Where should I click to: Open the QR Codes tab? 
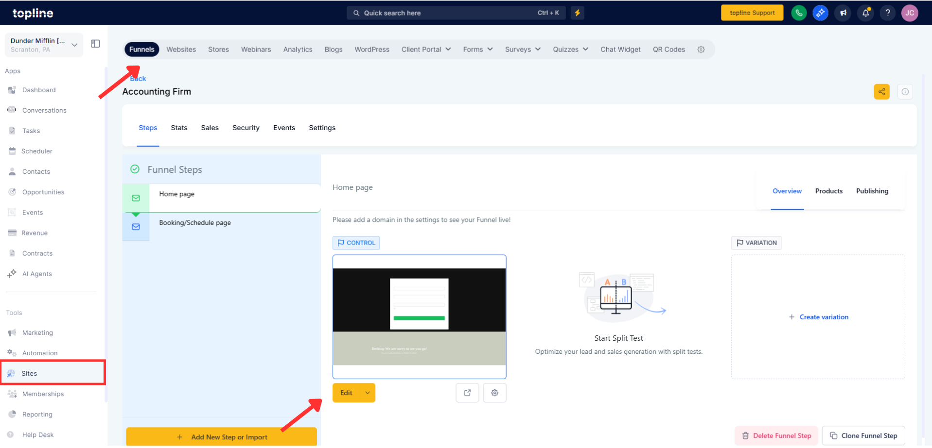click(x=669, y=50)
